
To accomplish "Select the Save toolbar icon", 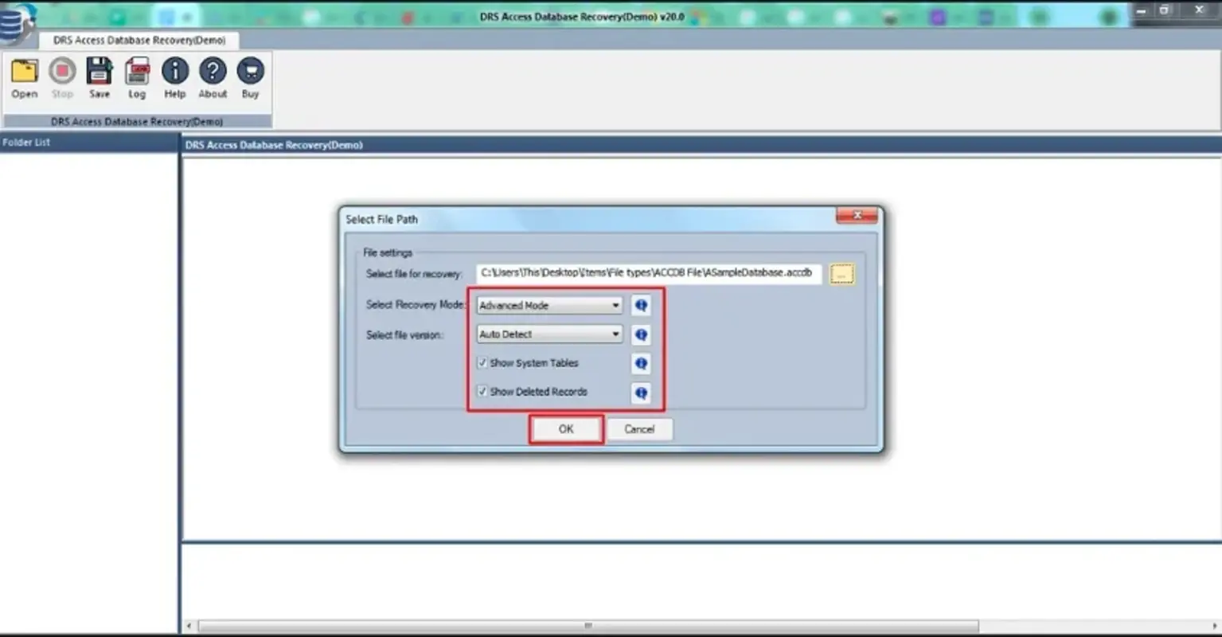I will tap(99, 76).
